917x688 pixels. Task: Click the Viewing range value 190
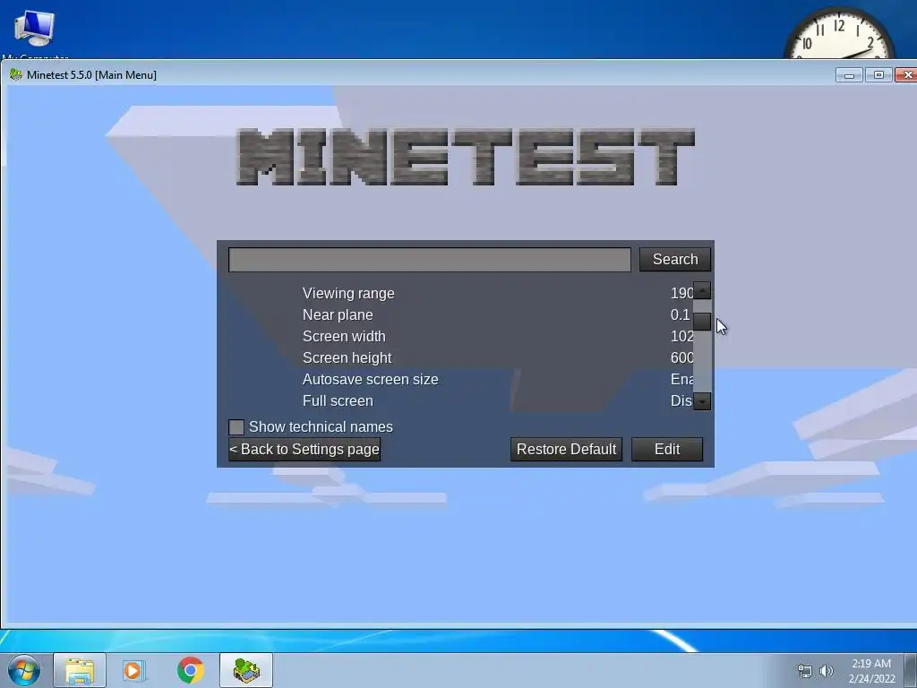(681, 293)
